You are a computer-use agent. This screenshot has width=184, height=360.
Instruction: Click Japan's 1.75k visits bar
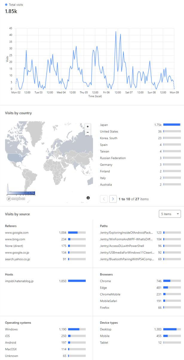point(172,125)
